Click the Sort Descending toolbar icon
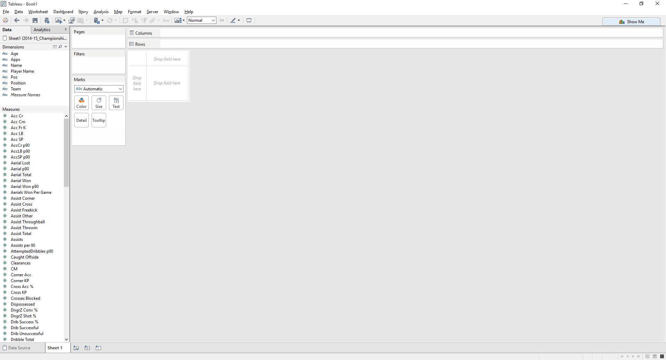 click(144, 20)
